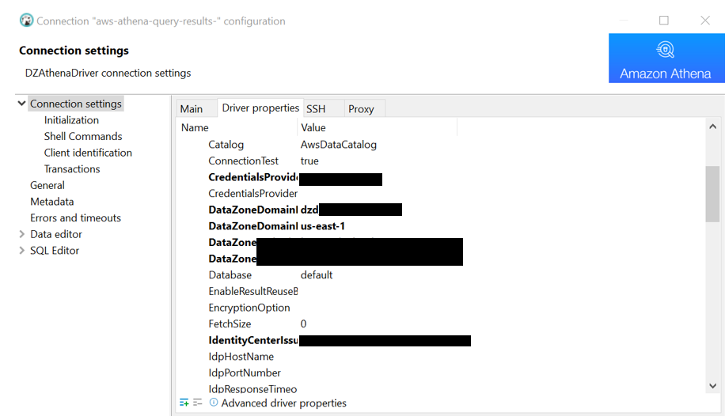The height and width of the screenshot is (416, 725).
Task: Click the dzd DataZone domain value
Action: [309, 210]
